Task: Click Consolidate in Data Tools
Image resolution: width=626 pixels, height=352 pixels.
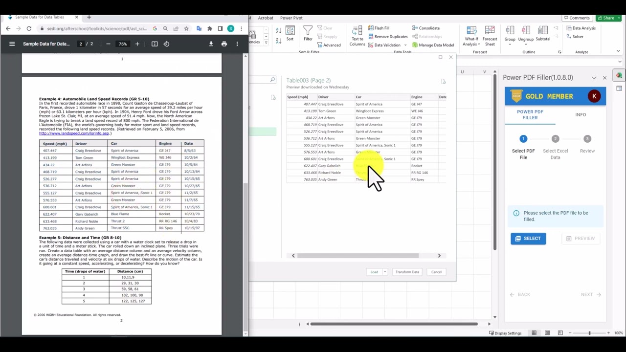Action: [425, 28]
